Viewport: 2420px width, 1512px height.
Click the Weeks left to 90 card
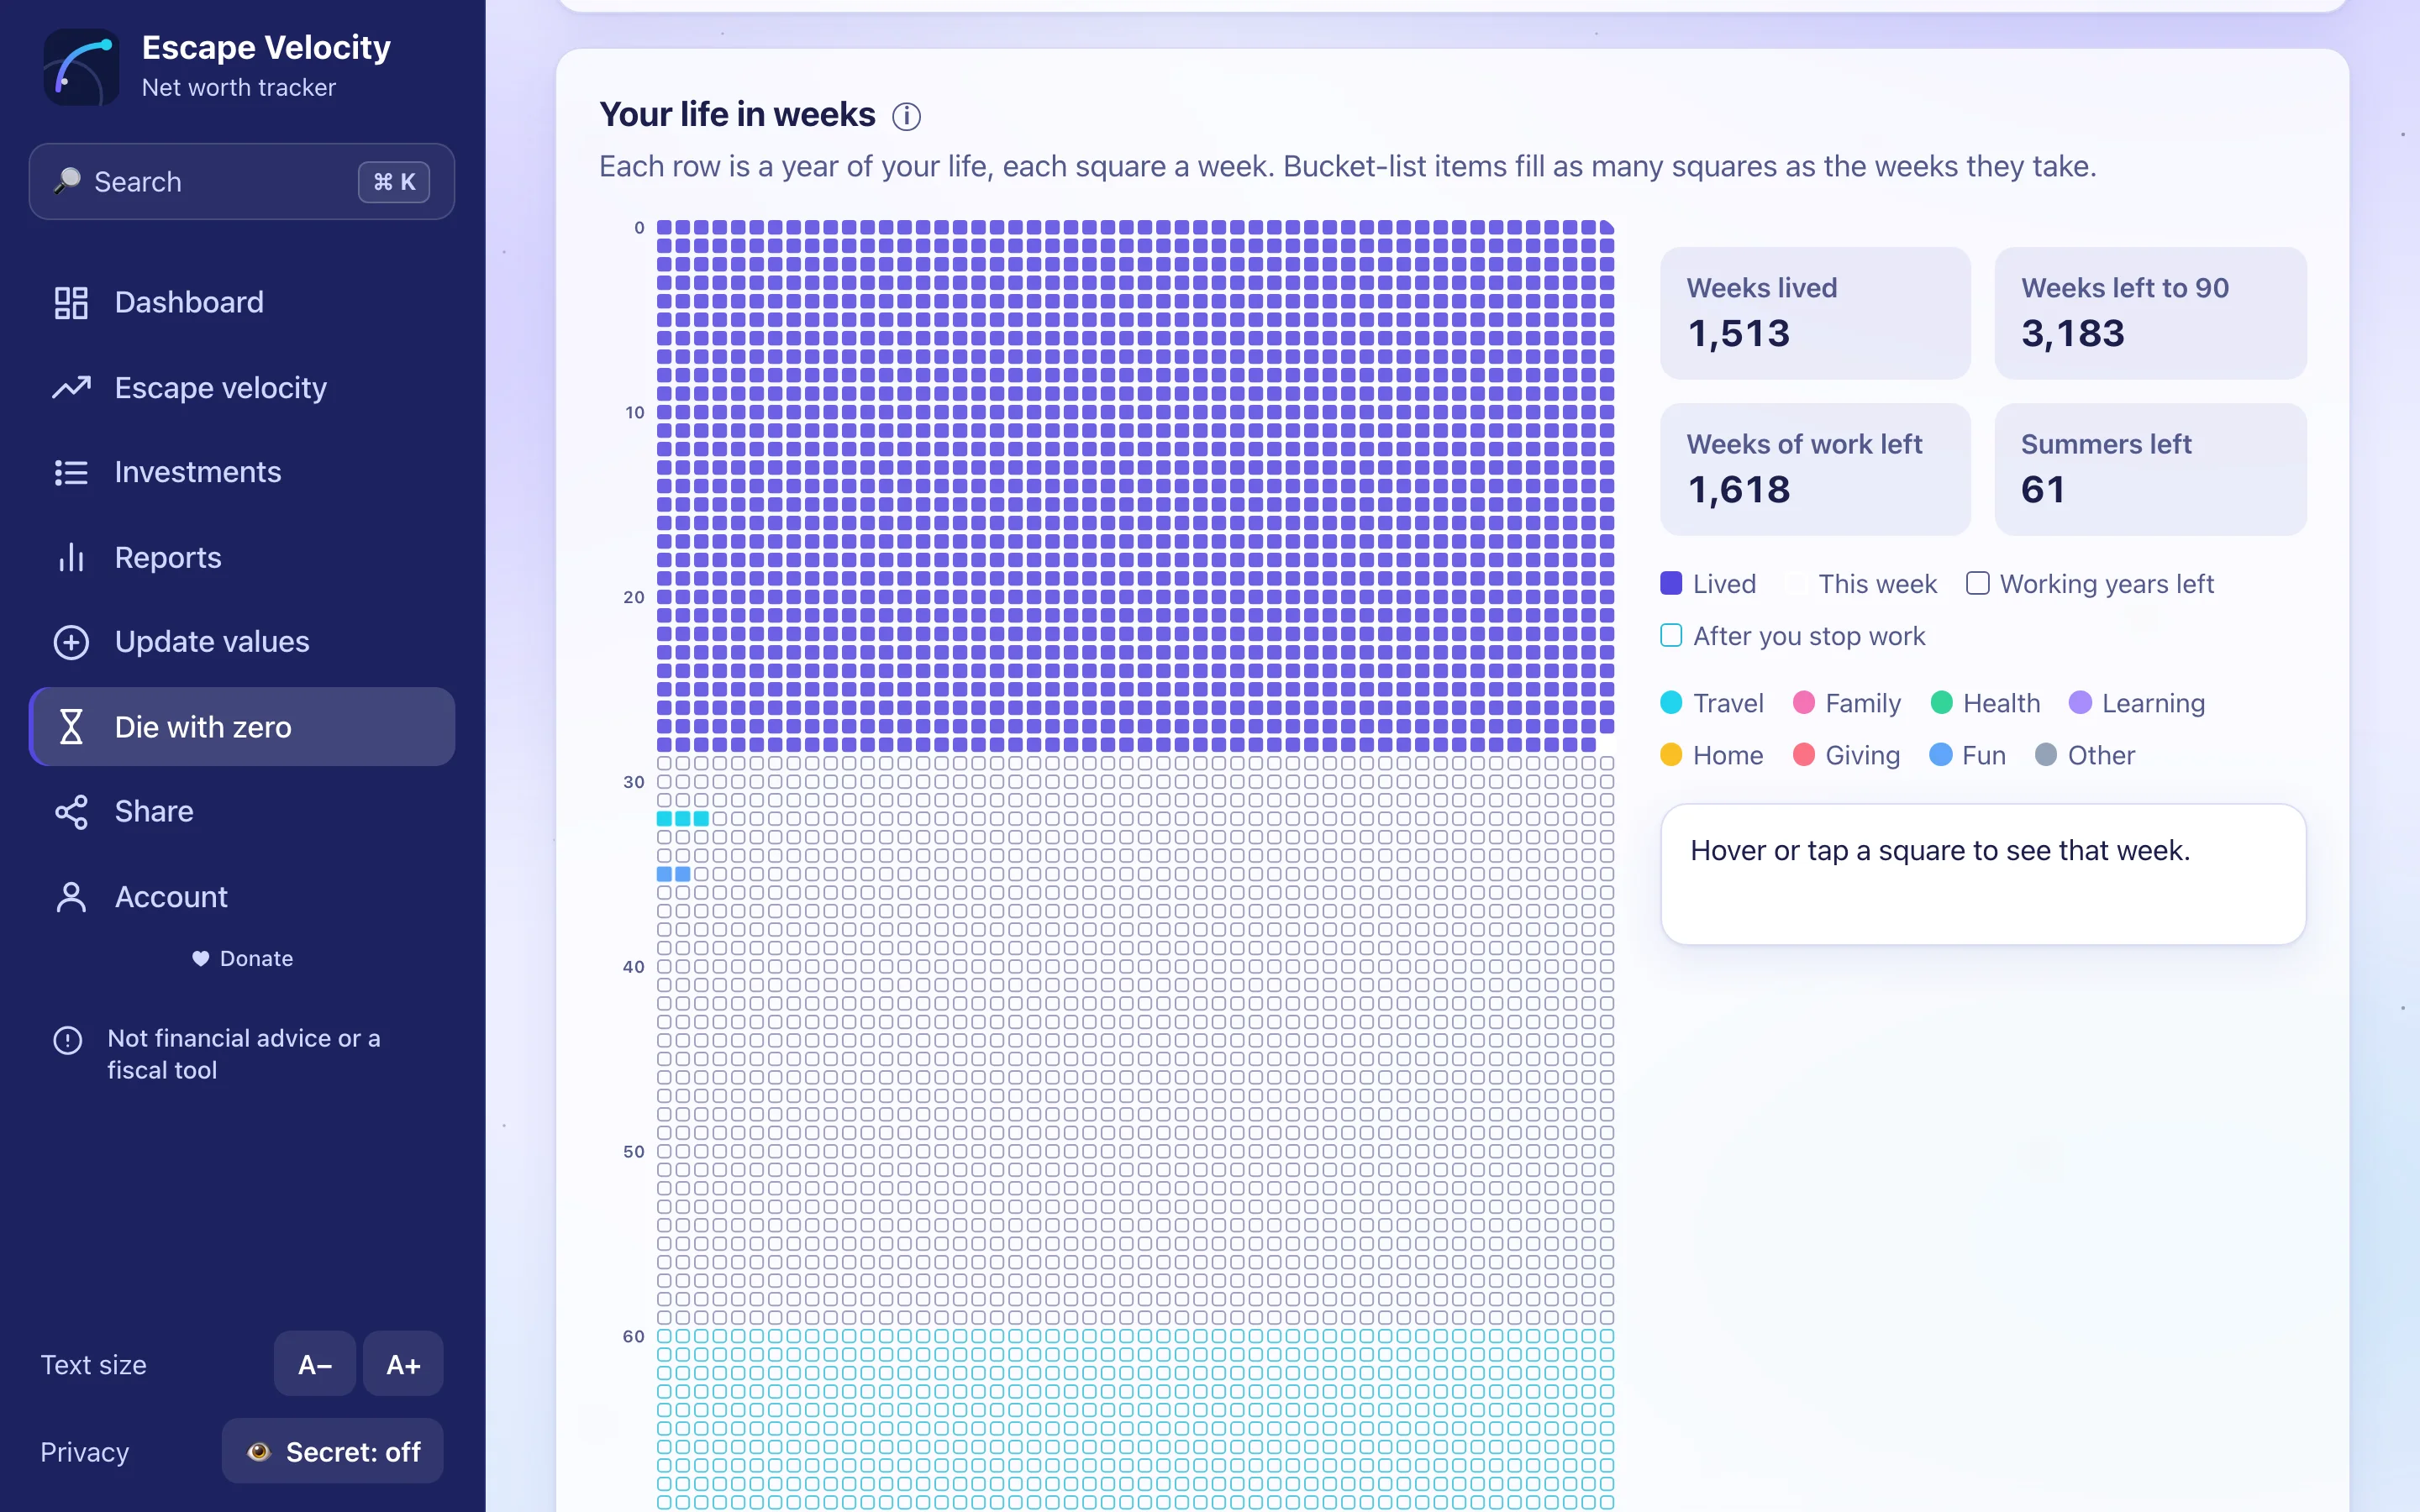[2150, 313]
